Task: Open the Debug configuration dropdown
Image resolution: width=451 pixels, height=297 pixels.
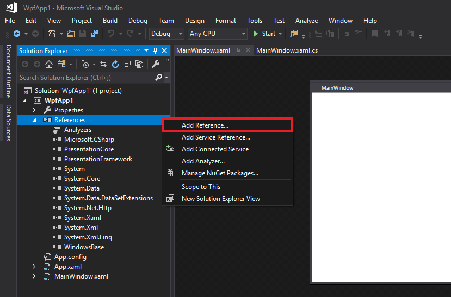Action: pos(166,34)
